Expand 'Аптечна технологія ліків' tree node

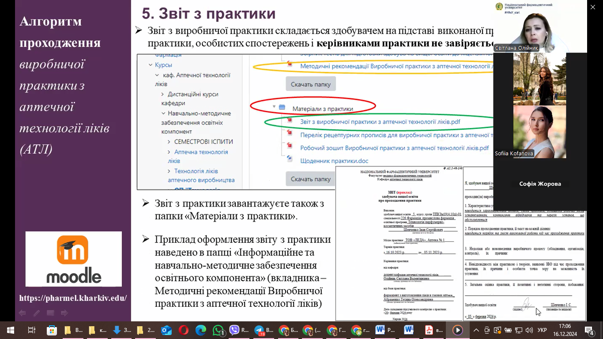tap(170, 152)
